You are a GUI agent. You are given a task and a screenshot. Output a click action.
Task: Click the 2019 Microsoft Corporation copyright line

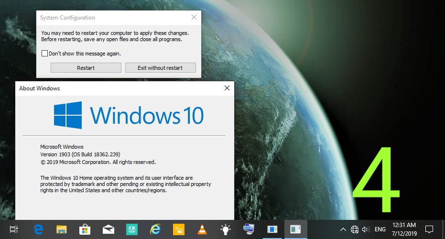98,162
